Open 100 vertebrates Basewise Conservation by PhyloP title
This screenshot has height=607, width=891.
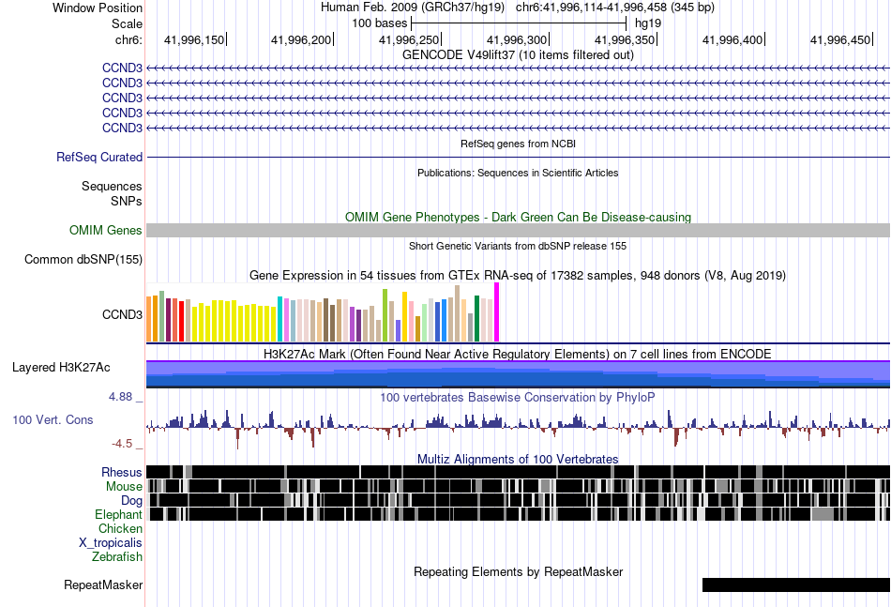[x=518, y=397]
